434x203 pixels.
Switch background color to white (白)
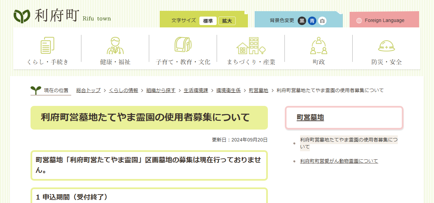pyautogui.click(x=322, y=21)
